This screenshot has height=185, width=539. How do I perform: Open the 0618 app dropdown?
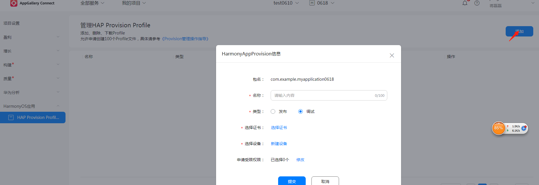coord(326,3)
